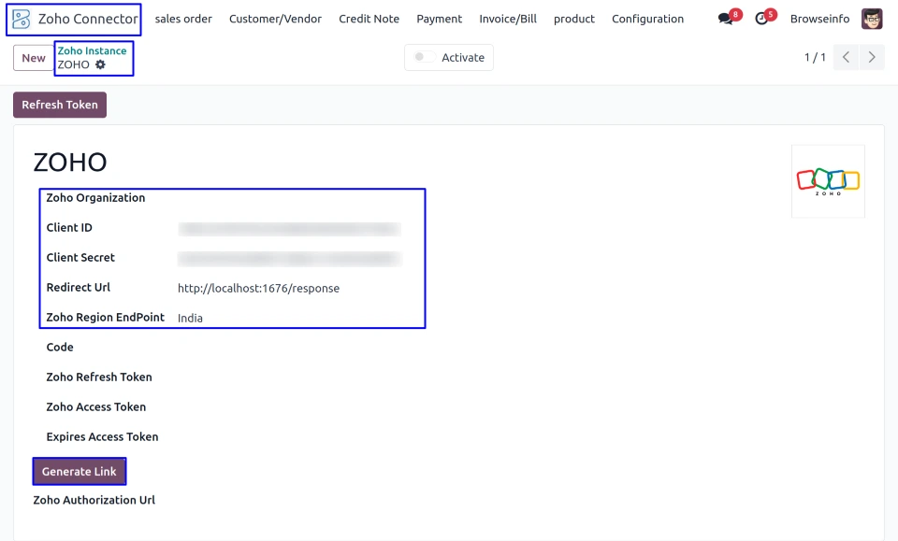Go to next record arrow
The width and height of the screenshot is (898, 541).
(x=872, y=58)
